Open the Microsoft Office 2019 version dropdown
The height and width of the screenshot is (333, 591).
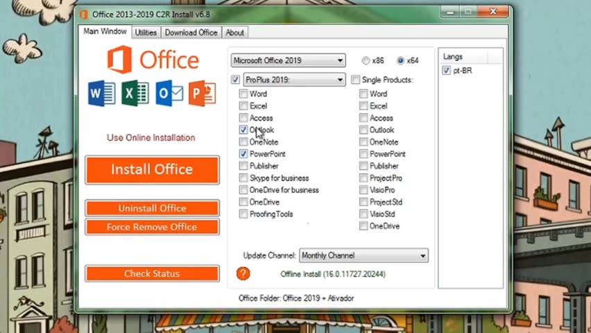pyautogui.click(x=288, y=60)
